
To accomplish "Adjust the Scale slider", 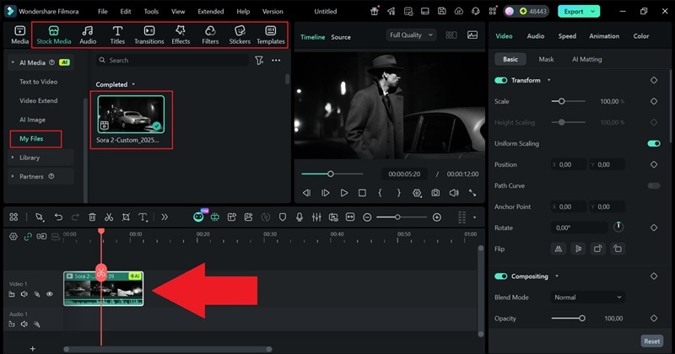I will [561, 101].
